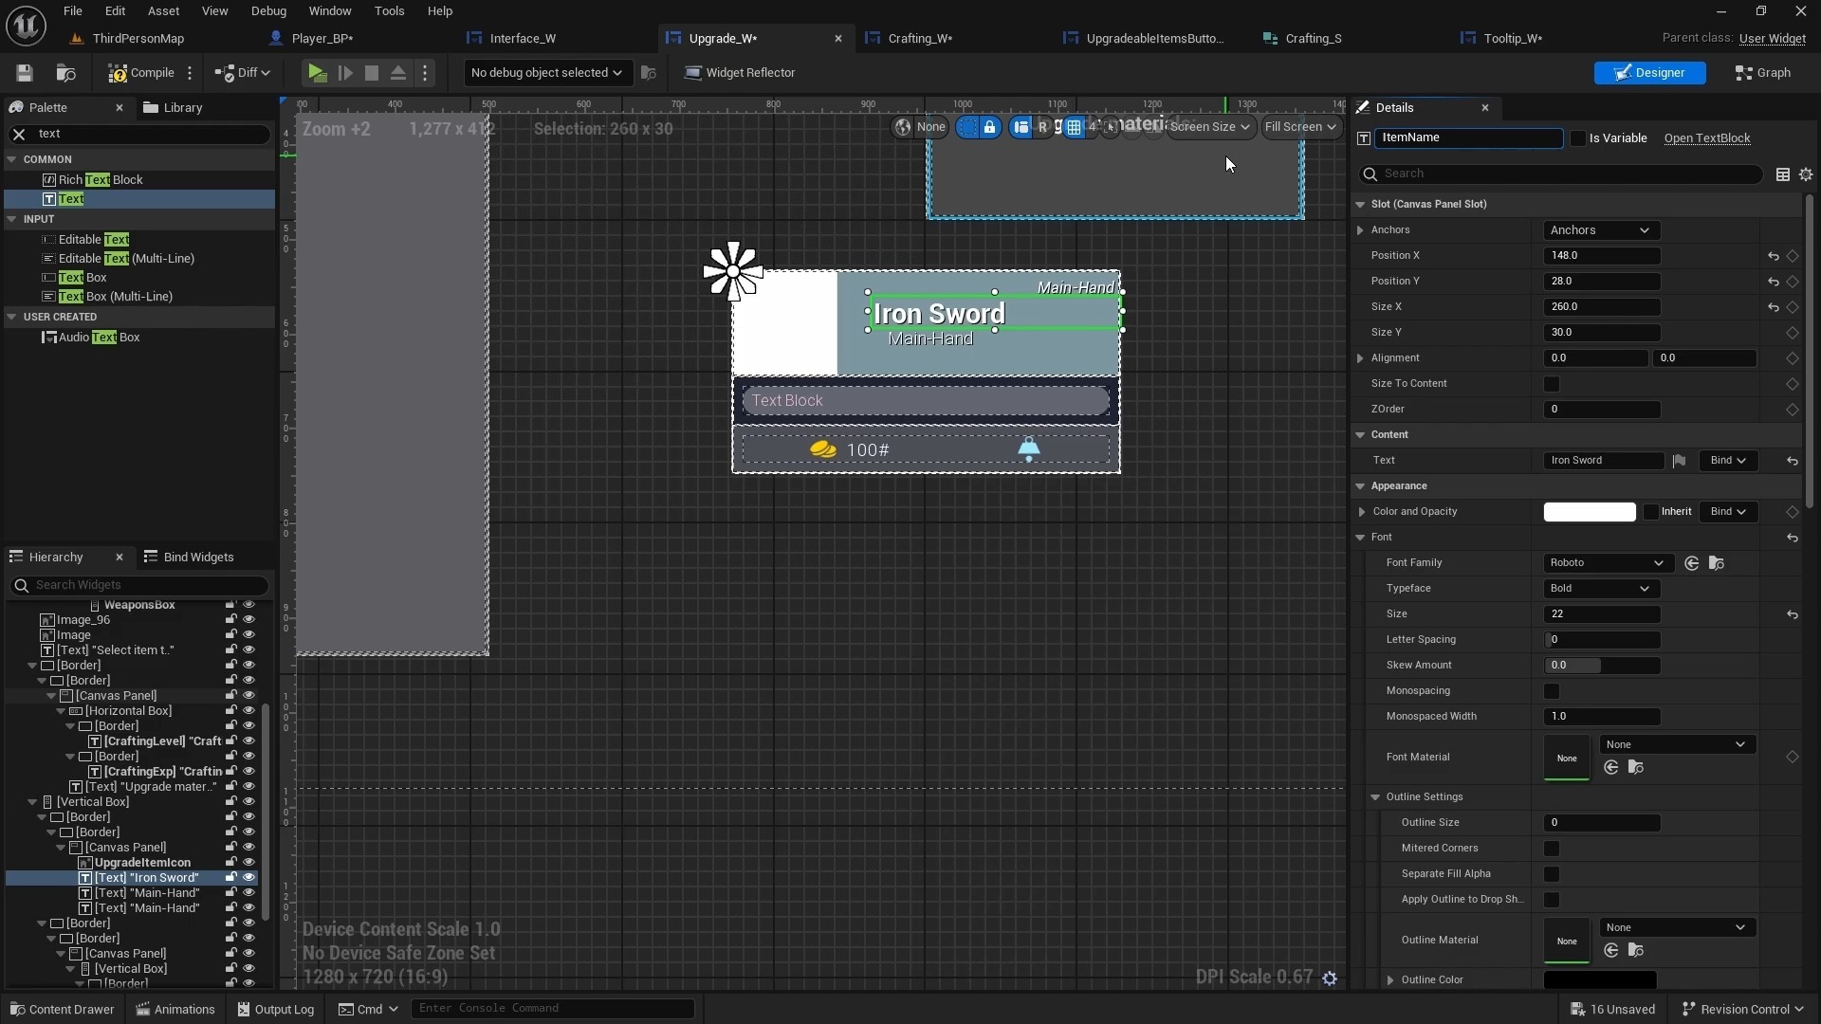Reset Position X to default arrow

pyautogui.click(x=1773, y=256)
